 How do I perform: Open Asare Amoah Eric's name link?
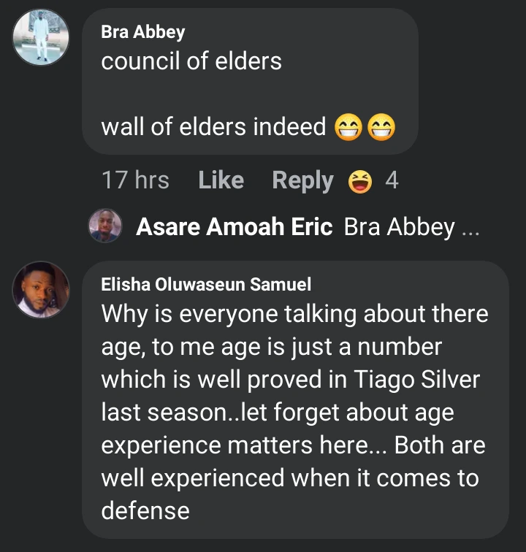(x=235, y=227)
